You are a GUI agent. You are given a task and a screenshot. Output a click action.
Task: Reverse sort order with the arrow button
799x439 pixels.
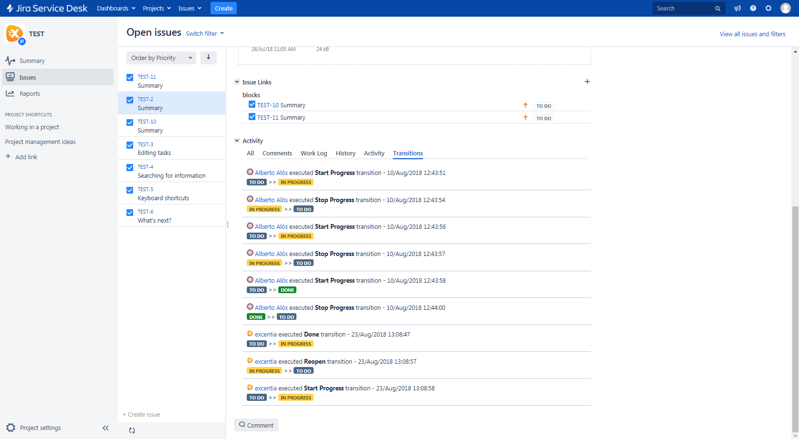click(x=209, y=57)
